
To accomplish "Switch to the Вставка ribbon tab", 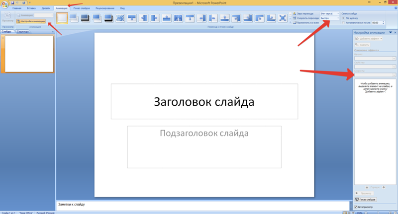I will 31,8.
